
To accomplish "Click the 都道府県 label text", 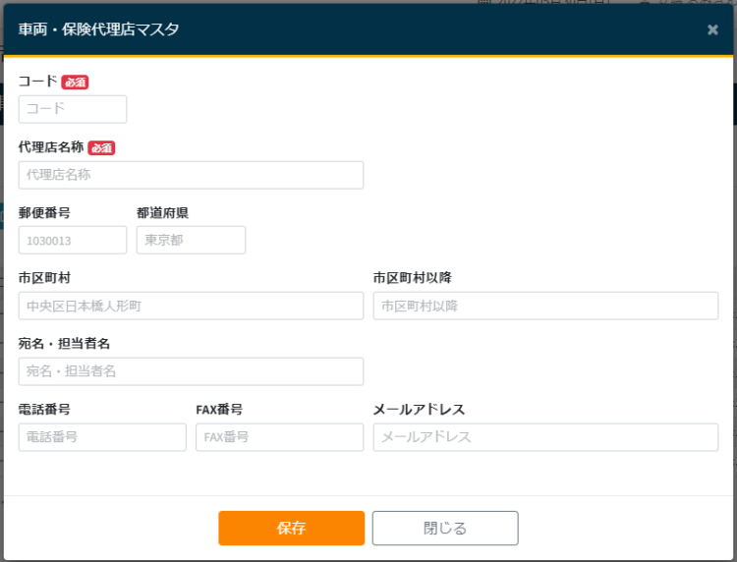I will coord(162,212).
